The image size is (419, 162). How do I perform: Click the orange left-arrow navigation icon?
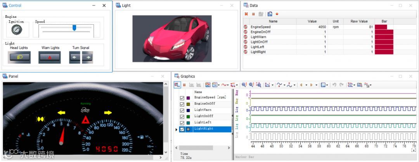[x=301, y=85]
